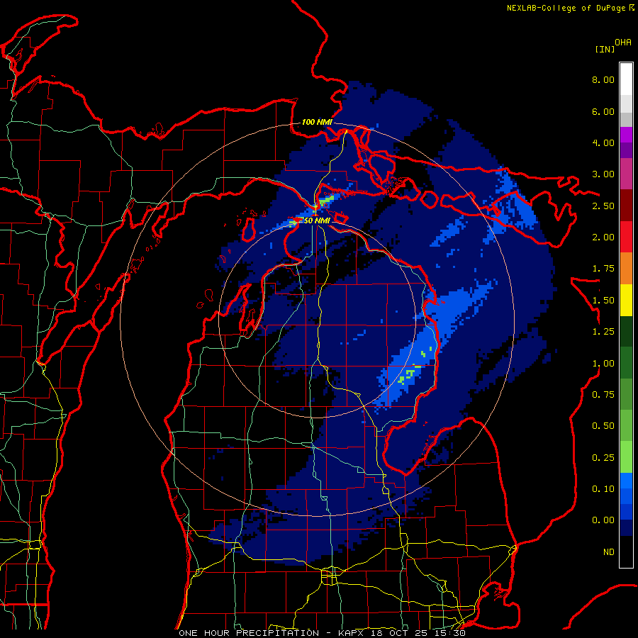
Task: Click the 1.25 legend value
Action: tap(603, 332)
